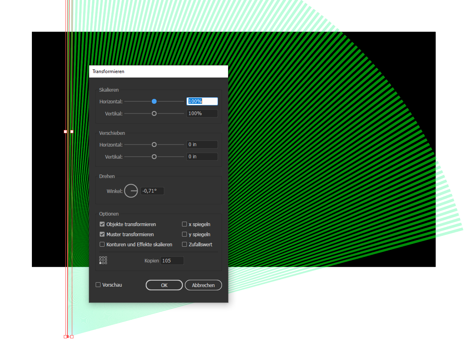Check the x spiegeln option
Image resolution: width=469 pixels, height=344 pixels.
(184, 224)
